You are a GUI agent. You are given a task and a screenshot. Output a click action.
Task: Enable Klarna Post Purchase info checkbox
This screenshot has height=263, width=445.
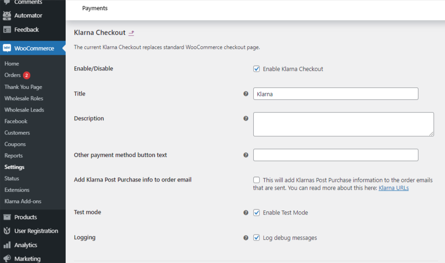[x=256, y=180]
